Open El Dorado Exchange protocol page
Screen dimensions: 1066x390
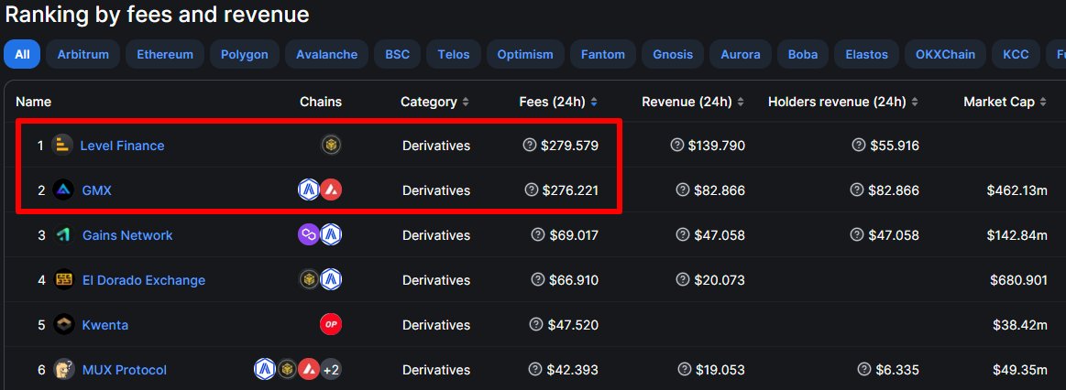click(x=144, y=280)
